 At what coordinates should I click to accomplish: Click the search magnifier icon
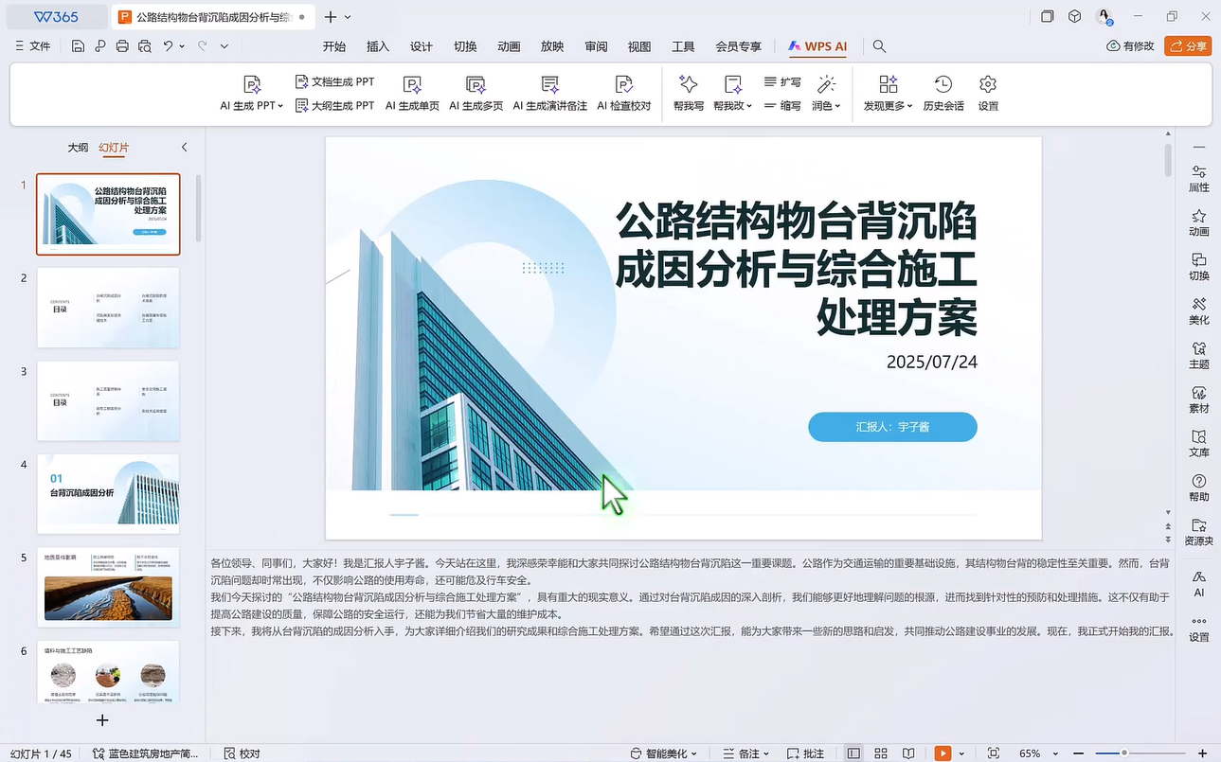point(879,46)
